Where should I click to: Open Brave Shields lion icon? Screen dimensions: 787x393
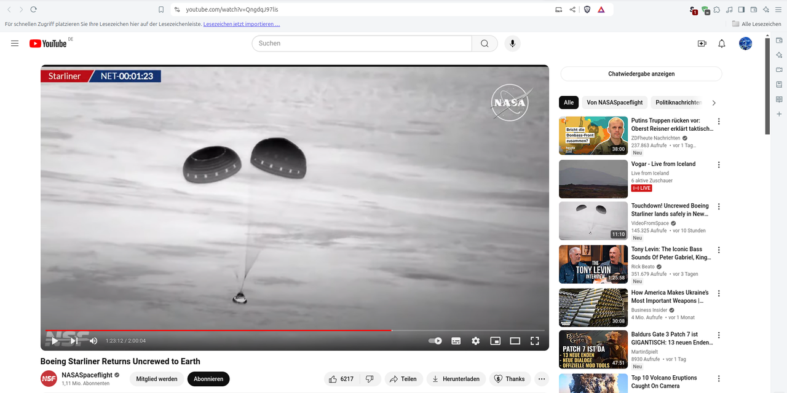(587, 9)
